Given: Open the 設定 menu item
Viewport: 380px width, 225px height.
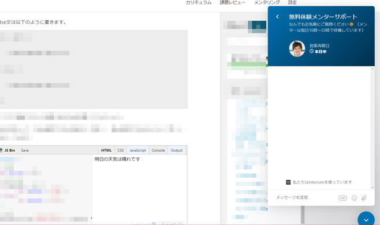Looking at the screenshot, I should point(292,2).
